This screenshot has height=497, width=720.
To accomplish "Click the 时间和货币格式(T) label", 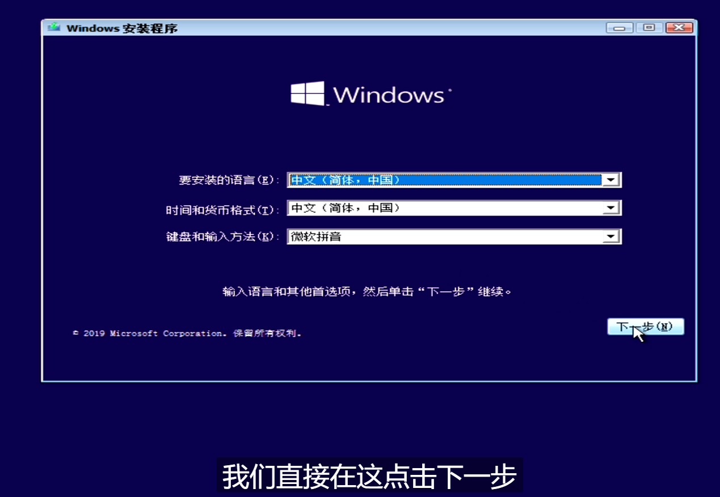I will coord(223,210).
